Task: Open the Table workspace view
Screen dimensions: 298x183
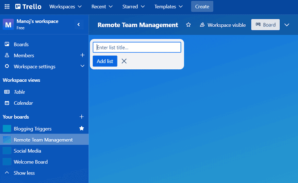Action: 20,92
